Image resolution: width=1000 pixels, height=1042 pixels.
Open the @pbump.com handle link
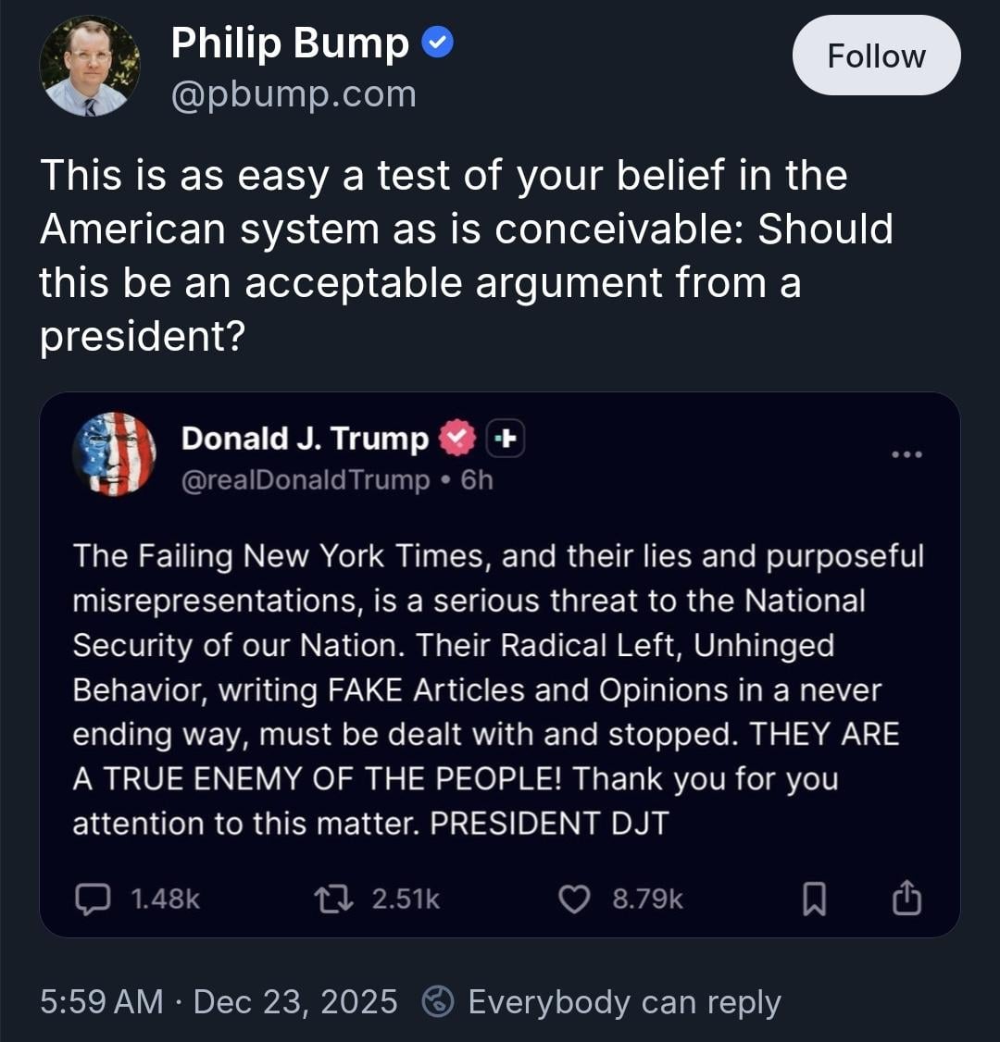tap(294, 94)
